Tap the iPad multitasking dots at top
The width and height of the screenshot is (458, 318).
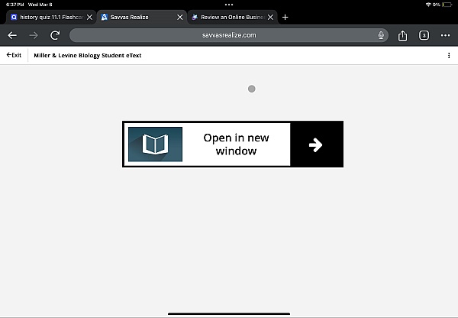point(229,5)
